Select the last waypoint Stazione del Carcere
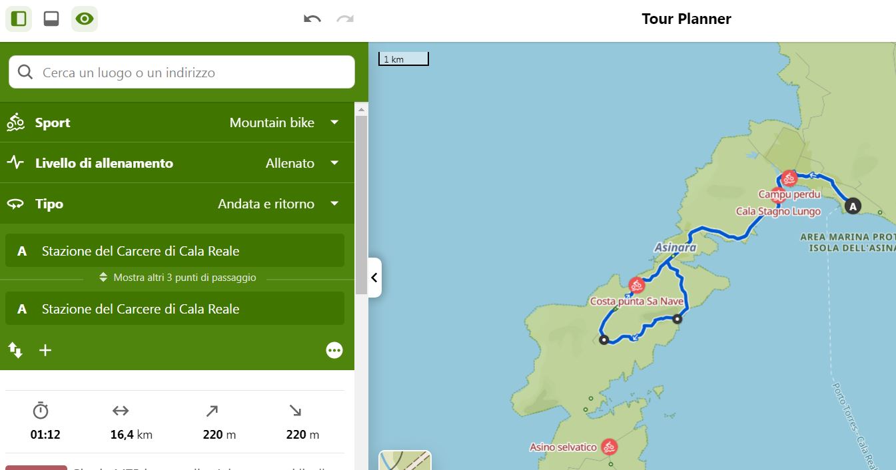Image resolution: width=896 pixels, height=470 pixels. tap(175, 309)
